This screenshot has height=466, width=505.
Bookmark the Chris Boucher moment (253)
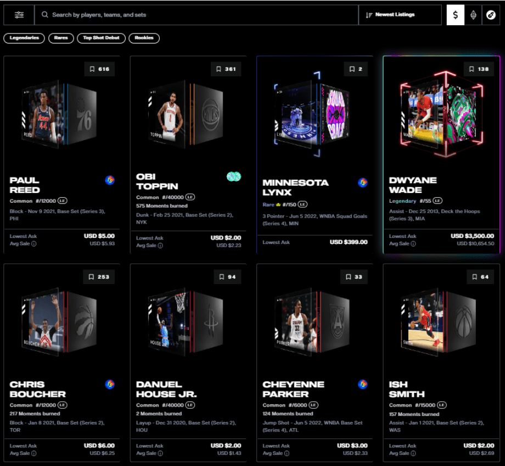pyautogui.click(x=99, y=277)
